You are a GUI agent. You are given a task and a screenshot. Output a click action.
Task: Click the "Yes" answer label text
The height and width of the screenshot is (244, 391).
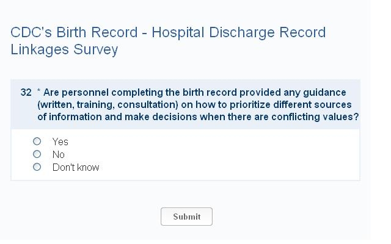(x=60, y=142)
